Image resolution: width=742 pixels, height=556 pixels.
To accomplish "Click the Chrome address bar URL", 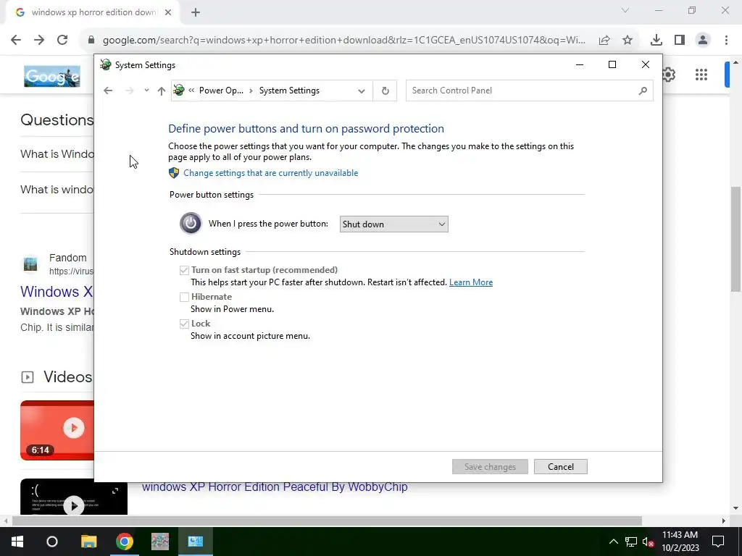I will click(x=344, y=41).
